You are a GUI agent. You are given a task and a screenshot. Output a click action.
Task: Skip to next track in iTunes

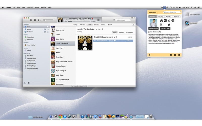coord(40,20)
